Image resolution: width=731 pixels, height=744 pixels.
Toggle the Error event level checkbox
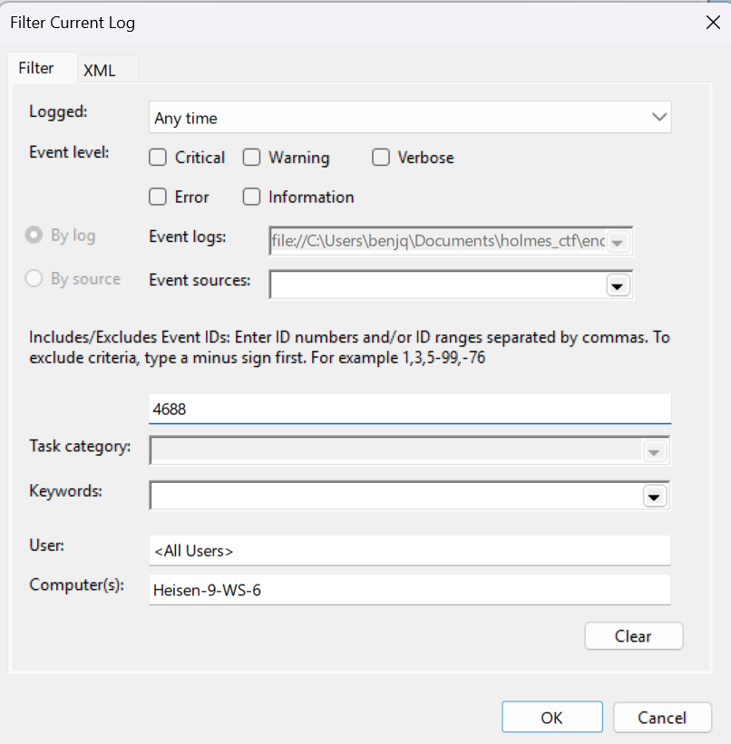coord(158,197)
